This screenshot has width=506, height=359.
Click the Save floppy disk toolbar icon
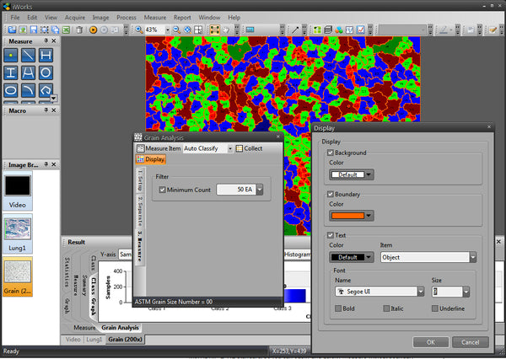point(34,30)
